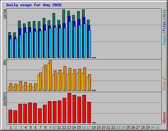Viewport: 168px width, 131px height.
Task: Click the cyan Pages bar for day 1
Action: coord(11,48)
